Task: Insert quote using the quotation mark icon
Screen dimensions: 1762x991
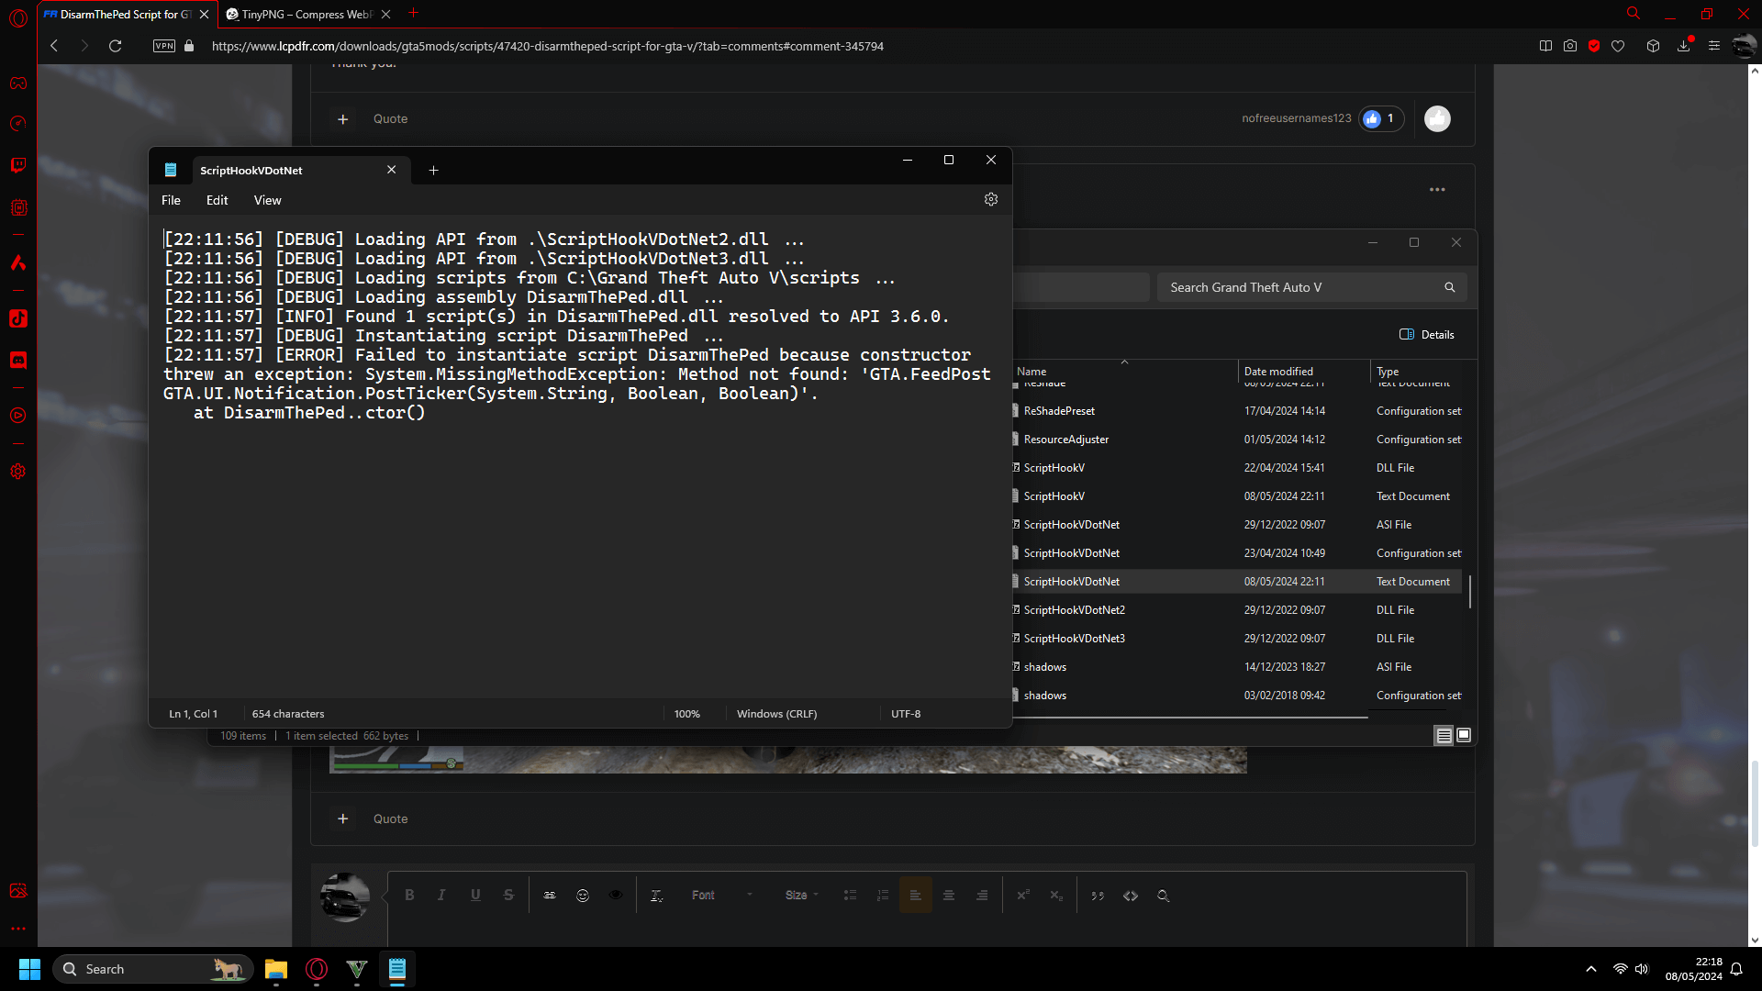Action: point(1098,895)
